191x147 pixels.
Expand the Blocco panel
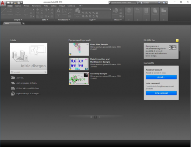click(x=118, y=20)
